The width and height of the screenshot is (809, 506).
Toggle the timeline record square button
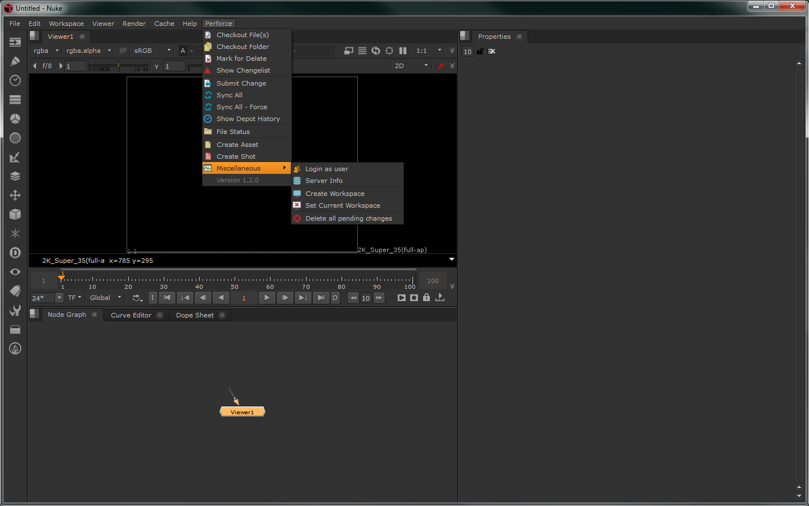(x=414, y=298)
